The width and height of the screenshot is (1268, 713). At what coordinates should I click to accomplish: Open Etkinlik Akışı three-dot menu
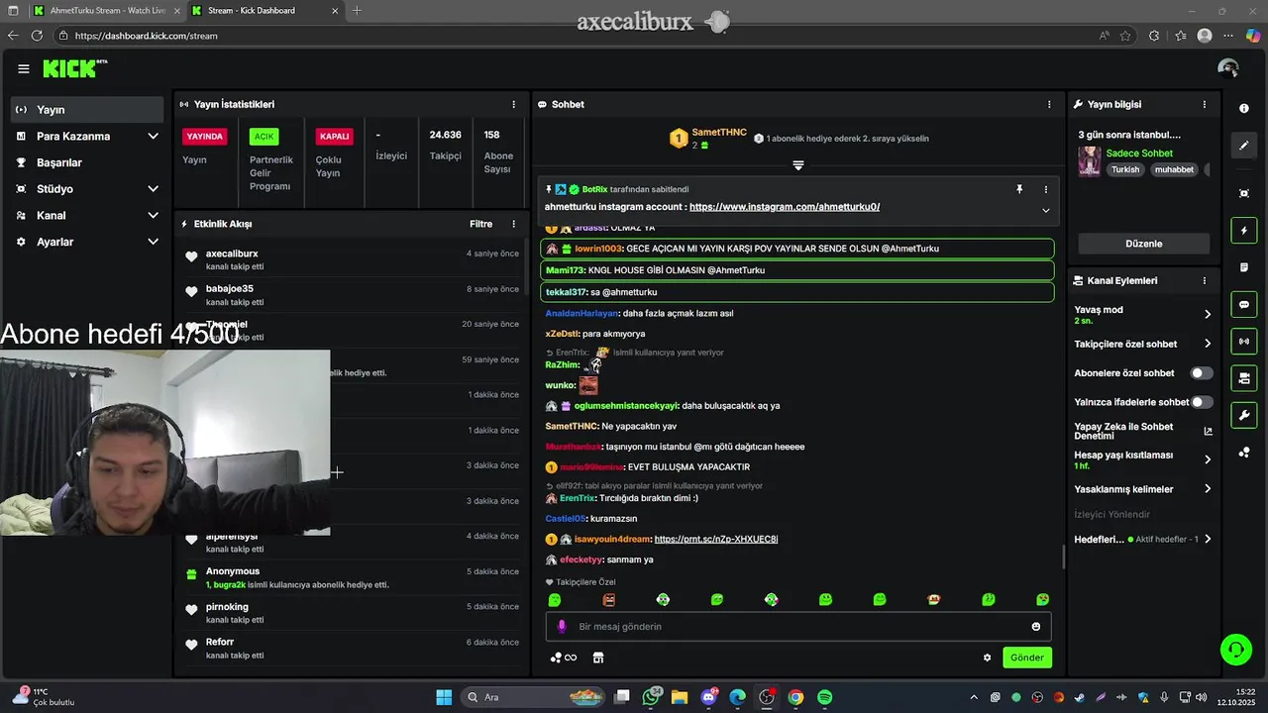click(x=513, y=224)
